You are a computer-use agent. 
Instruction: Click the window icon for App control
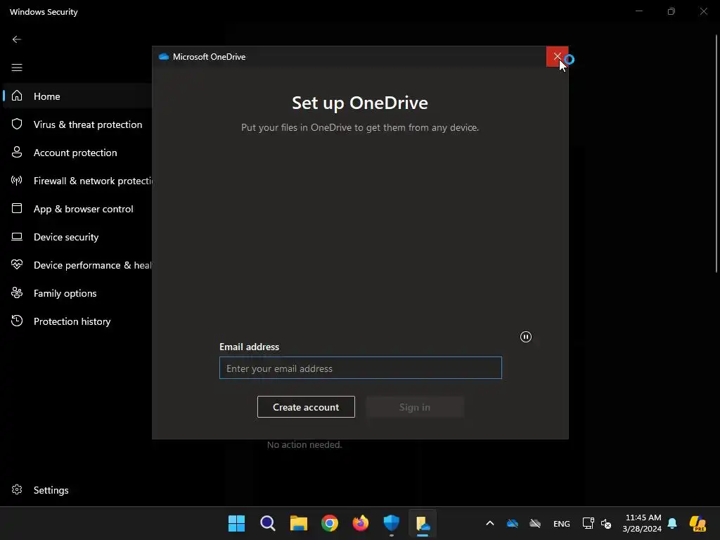[17, 208]
